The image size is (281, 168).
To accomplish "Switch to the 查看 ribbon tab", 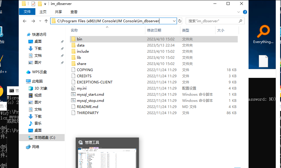I will [74, 12].
